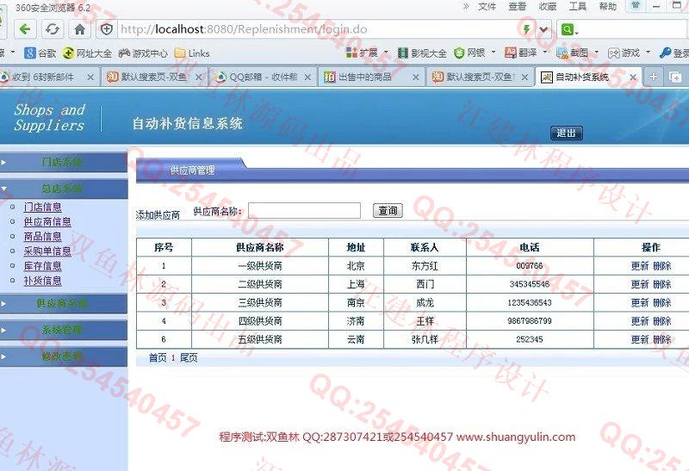Select the 东方红 contact cell
689x471 pixels.
coord(425,266)
